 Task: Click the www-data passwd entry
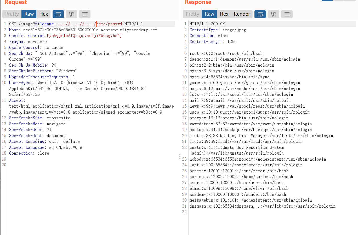[x=251, y=124]
